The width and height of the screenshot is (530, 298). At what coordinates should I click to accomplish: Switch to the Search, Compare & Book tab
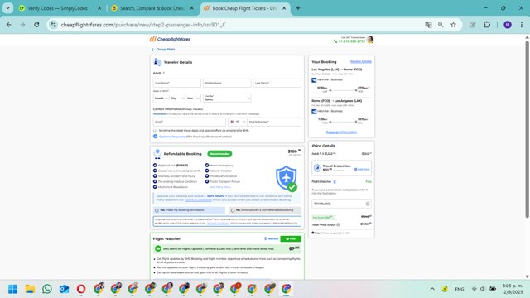152,8
